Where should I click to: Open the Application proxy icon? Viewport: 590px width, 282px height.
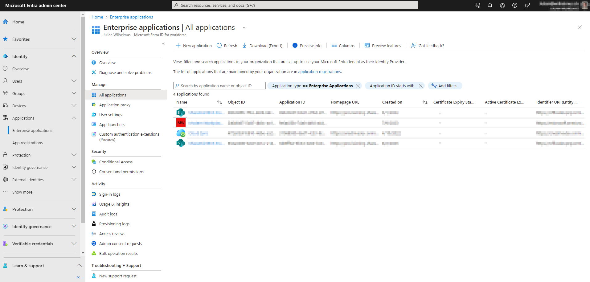pos(94,105)
